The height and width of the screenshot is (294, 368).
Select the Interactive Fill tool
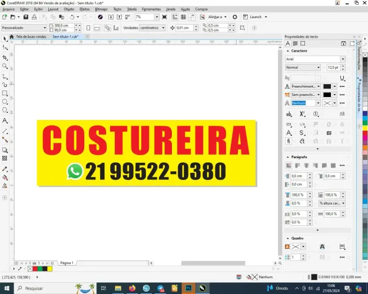point(5,178)
